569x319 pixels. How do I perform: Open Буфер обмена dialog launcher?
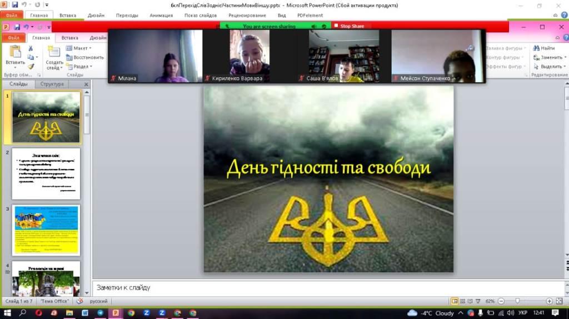39,75
